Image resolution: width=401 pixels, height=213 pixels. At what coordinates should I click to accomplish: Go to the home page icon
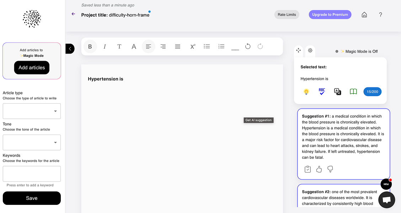point(364,15)
